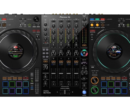The height and width of the screenshot is (110, 130).
Task: Tap the DECK SELECT button on right deck
Action: coord(92,37)
